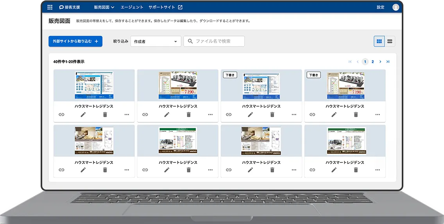
Task: Copy link of top-row first card
Action: pyautogui.click(x=61, y=115)
